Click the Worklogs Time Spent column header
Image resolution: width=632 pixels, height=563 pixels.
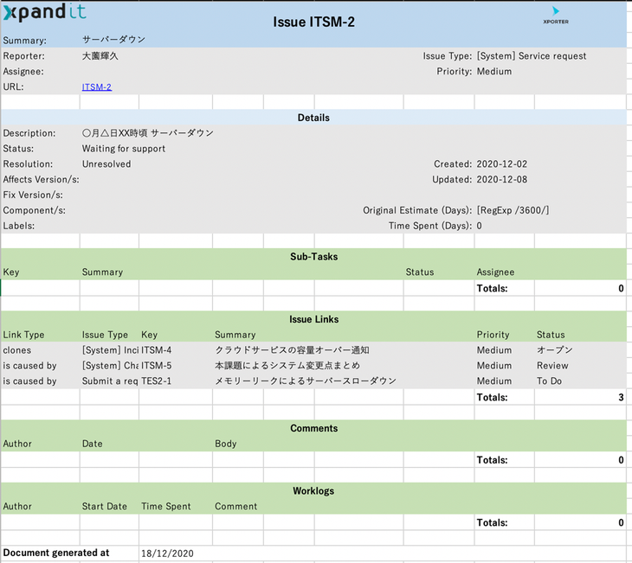pos(165,506)
